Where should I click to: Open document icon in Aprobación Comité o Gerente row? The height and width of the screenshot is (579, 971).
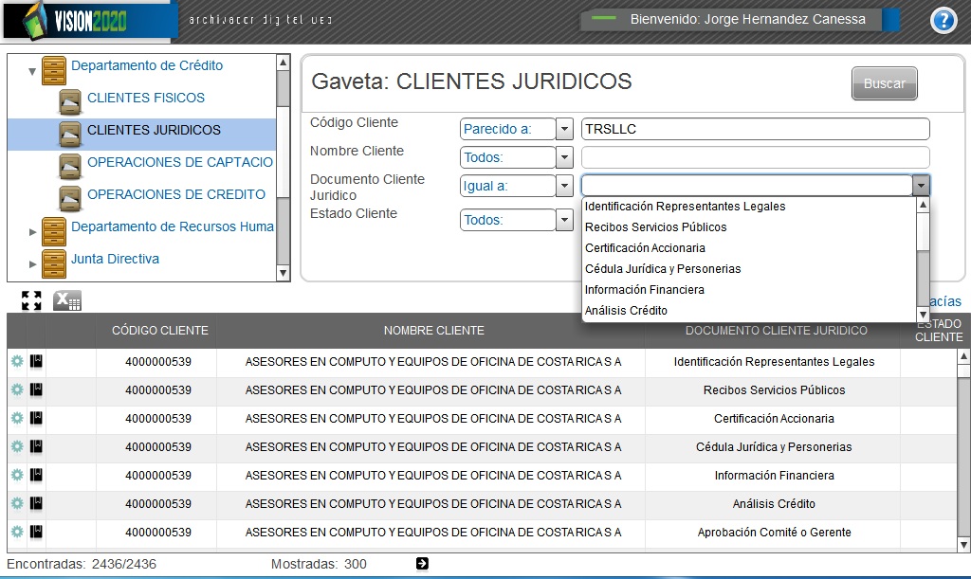pos(37,532)
